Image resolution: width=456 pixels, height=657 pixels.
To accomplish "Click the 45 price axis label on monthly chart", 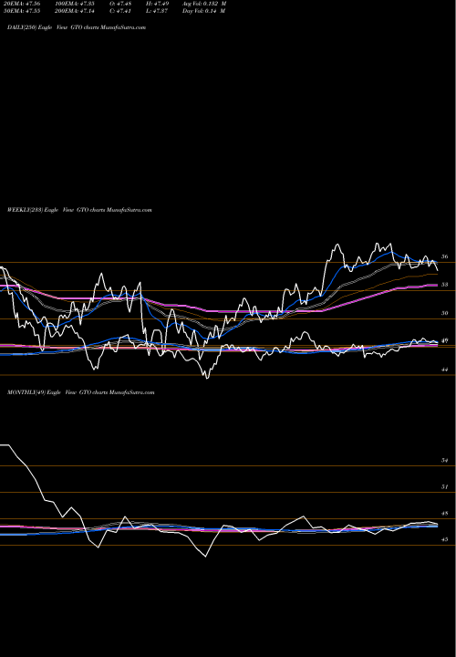I will 446,539.
